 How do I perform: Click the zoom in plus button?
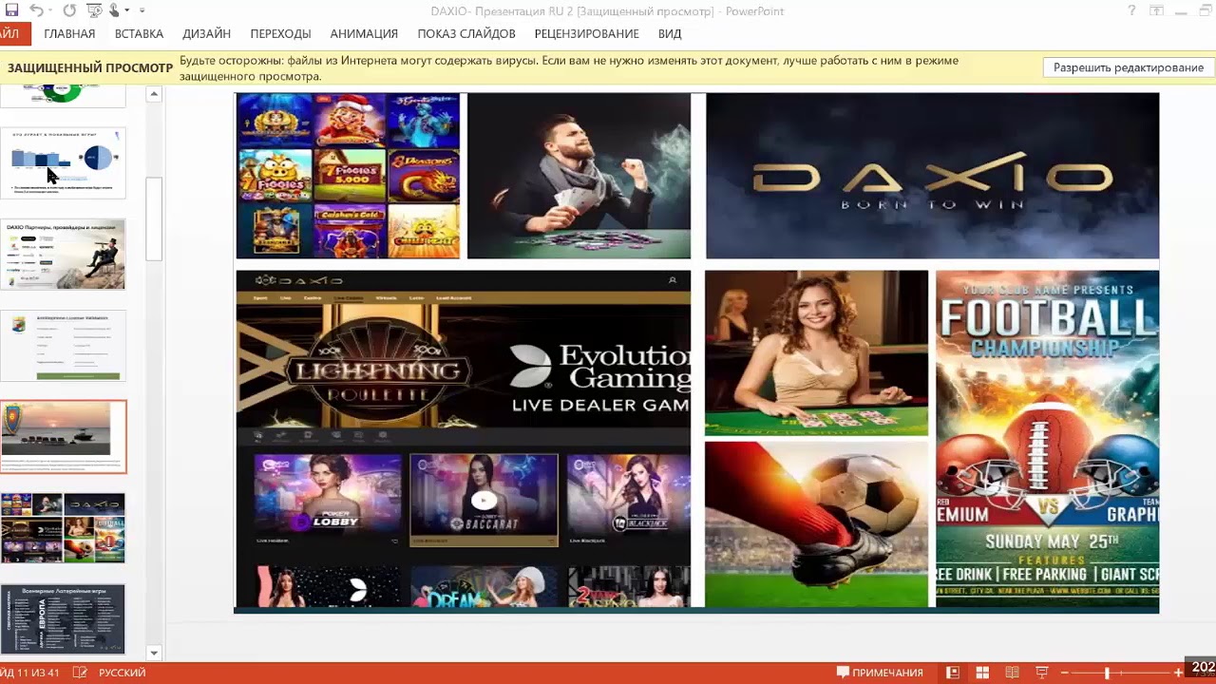pos(1178,673)
